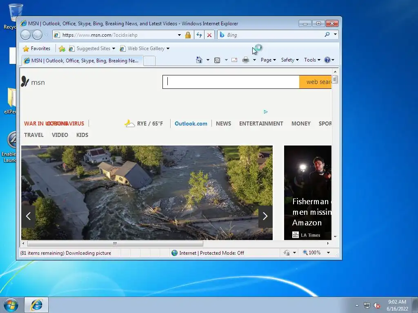Click the 100% zoom level button

pyautogui.click(x=311, y=253)
